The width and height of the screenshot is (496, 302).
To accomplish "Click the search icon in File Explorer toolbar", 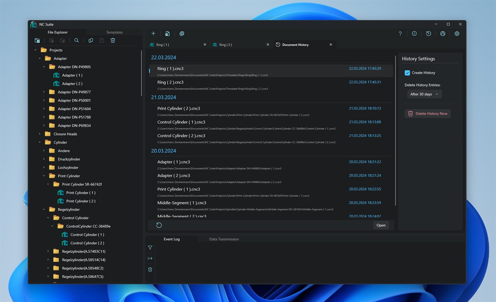I will tap(76, 40).
